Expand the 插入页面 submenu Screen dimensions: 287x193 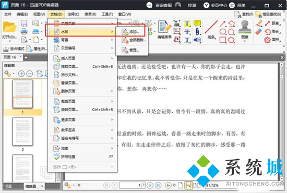tap(82, 58)
